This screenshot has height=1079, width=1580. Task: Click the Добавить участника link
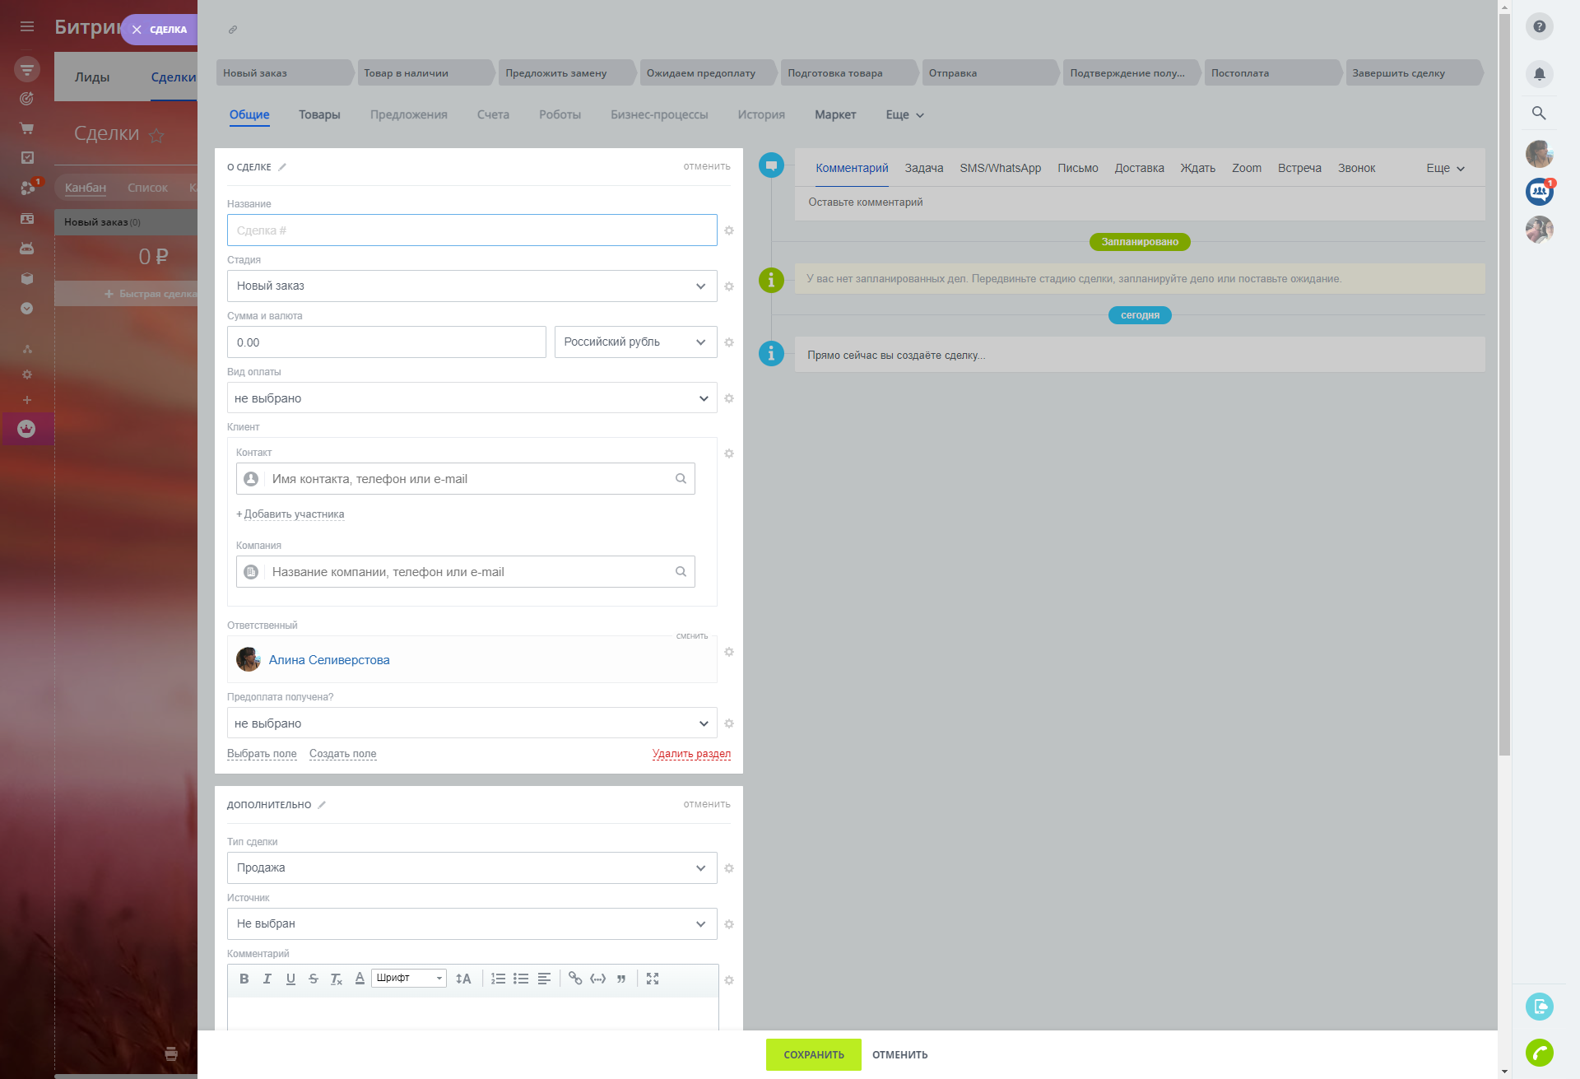click(x=294, y=514)
